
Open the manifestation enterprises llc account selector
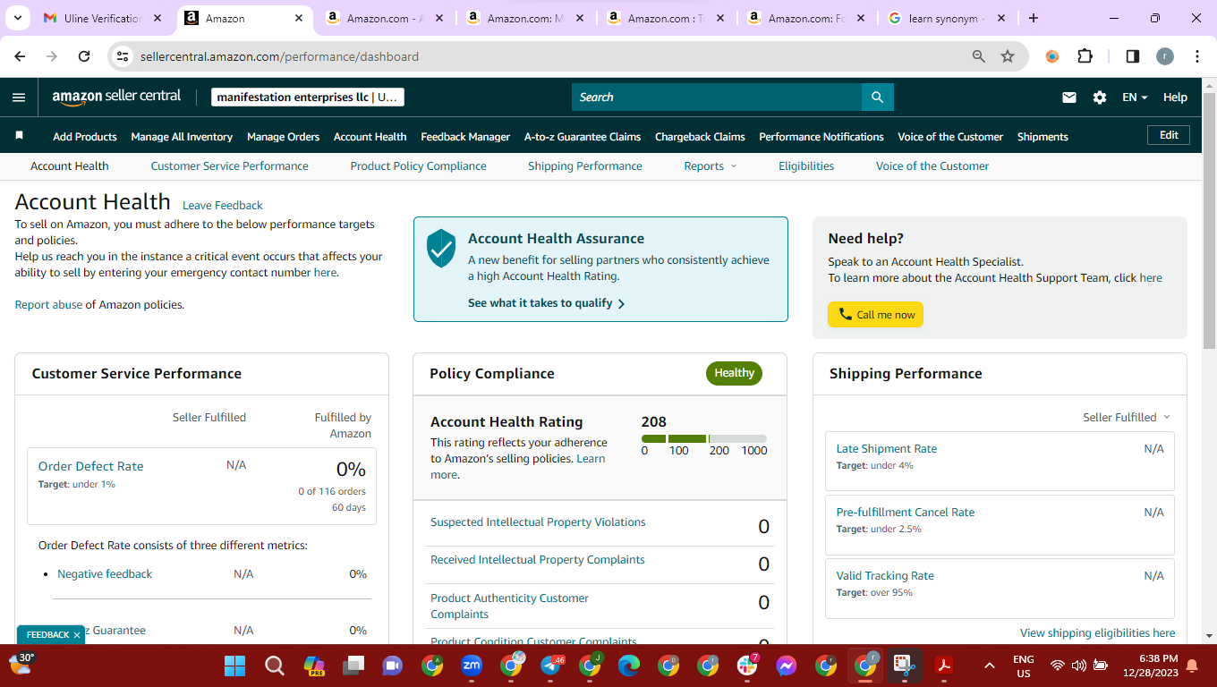pos(308,98)
